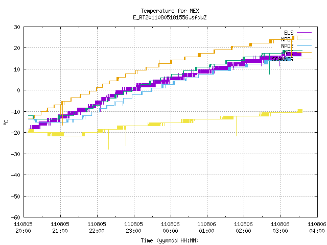Click the y-axis tick label -60
The height and width of the screenshot is (245, 327).
[x=16, y=217]
